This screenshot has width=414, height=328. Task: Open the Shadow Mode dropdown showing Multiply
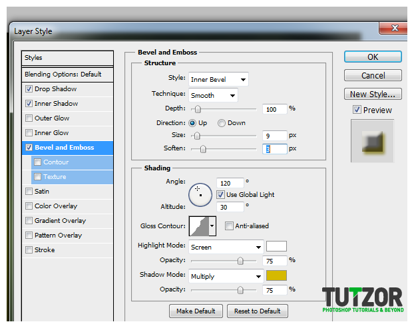(226, 276)
